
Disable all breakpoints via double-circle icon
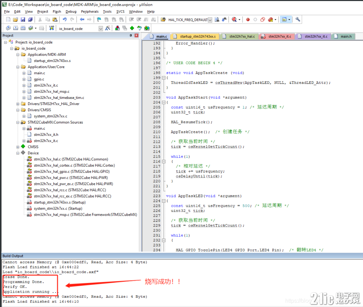click(263, 20)
